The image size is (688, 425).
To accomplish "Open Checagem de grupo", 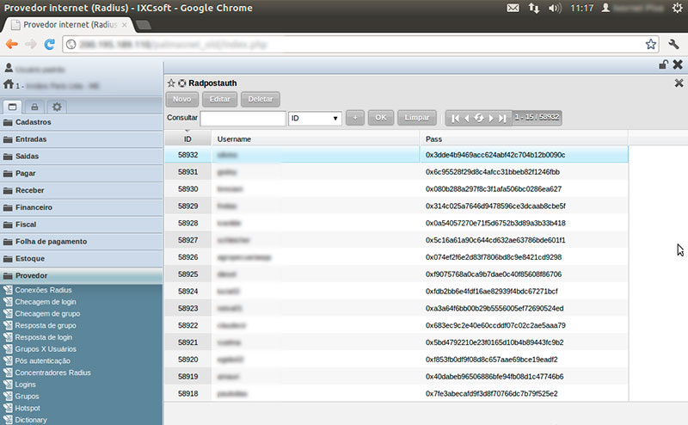I will [x=47, y=313].
